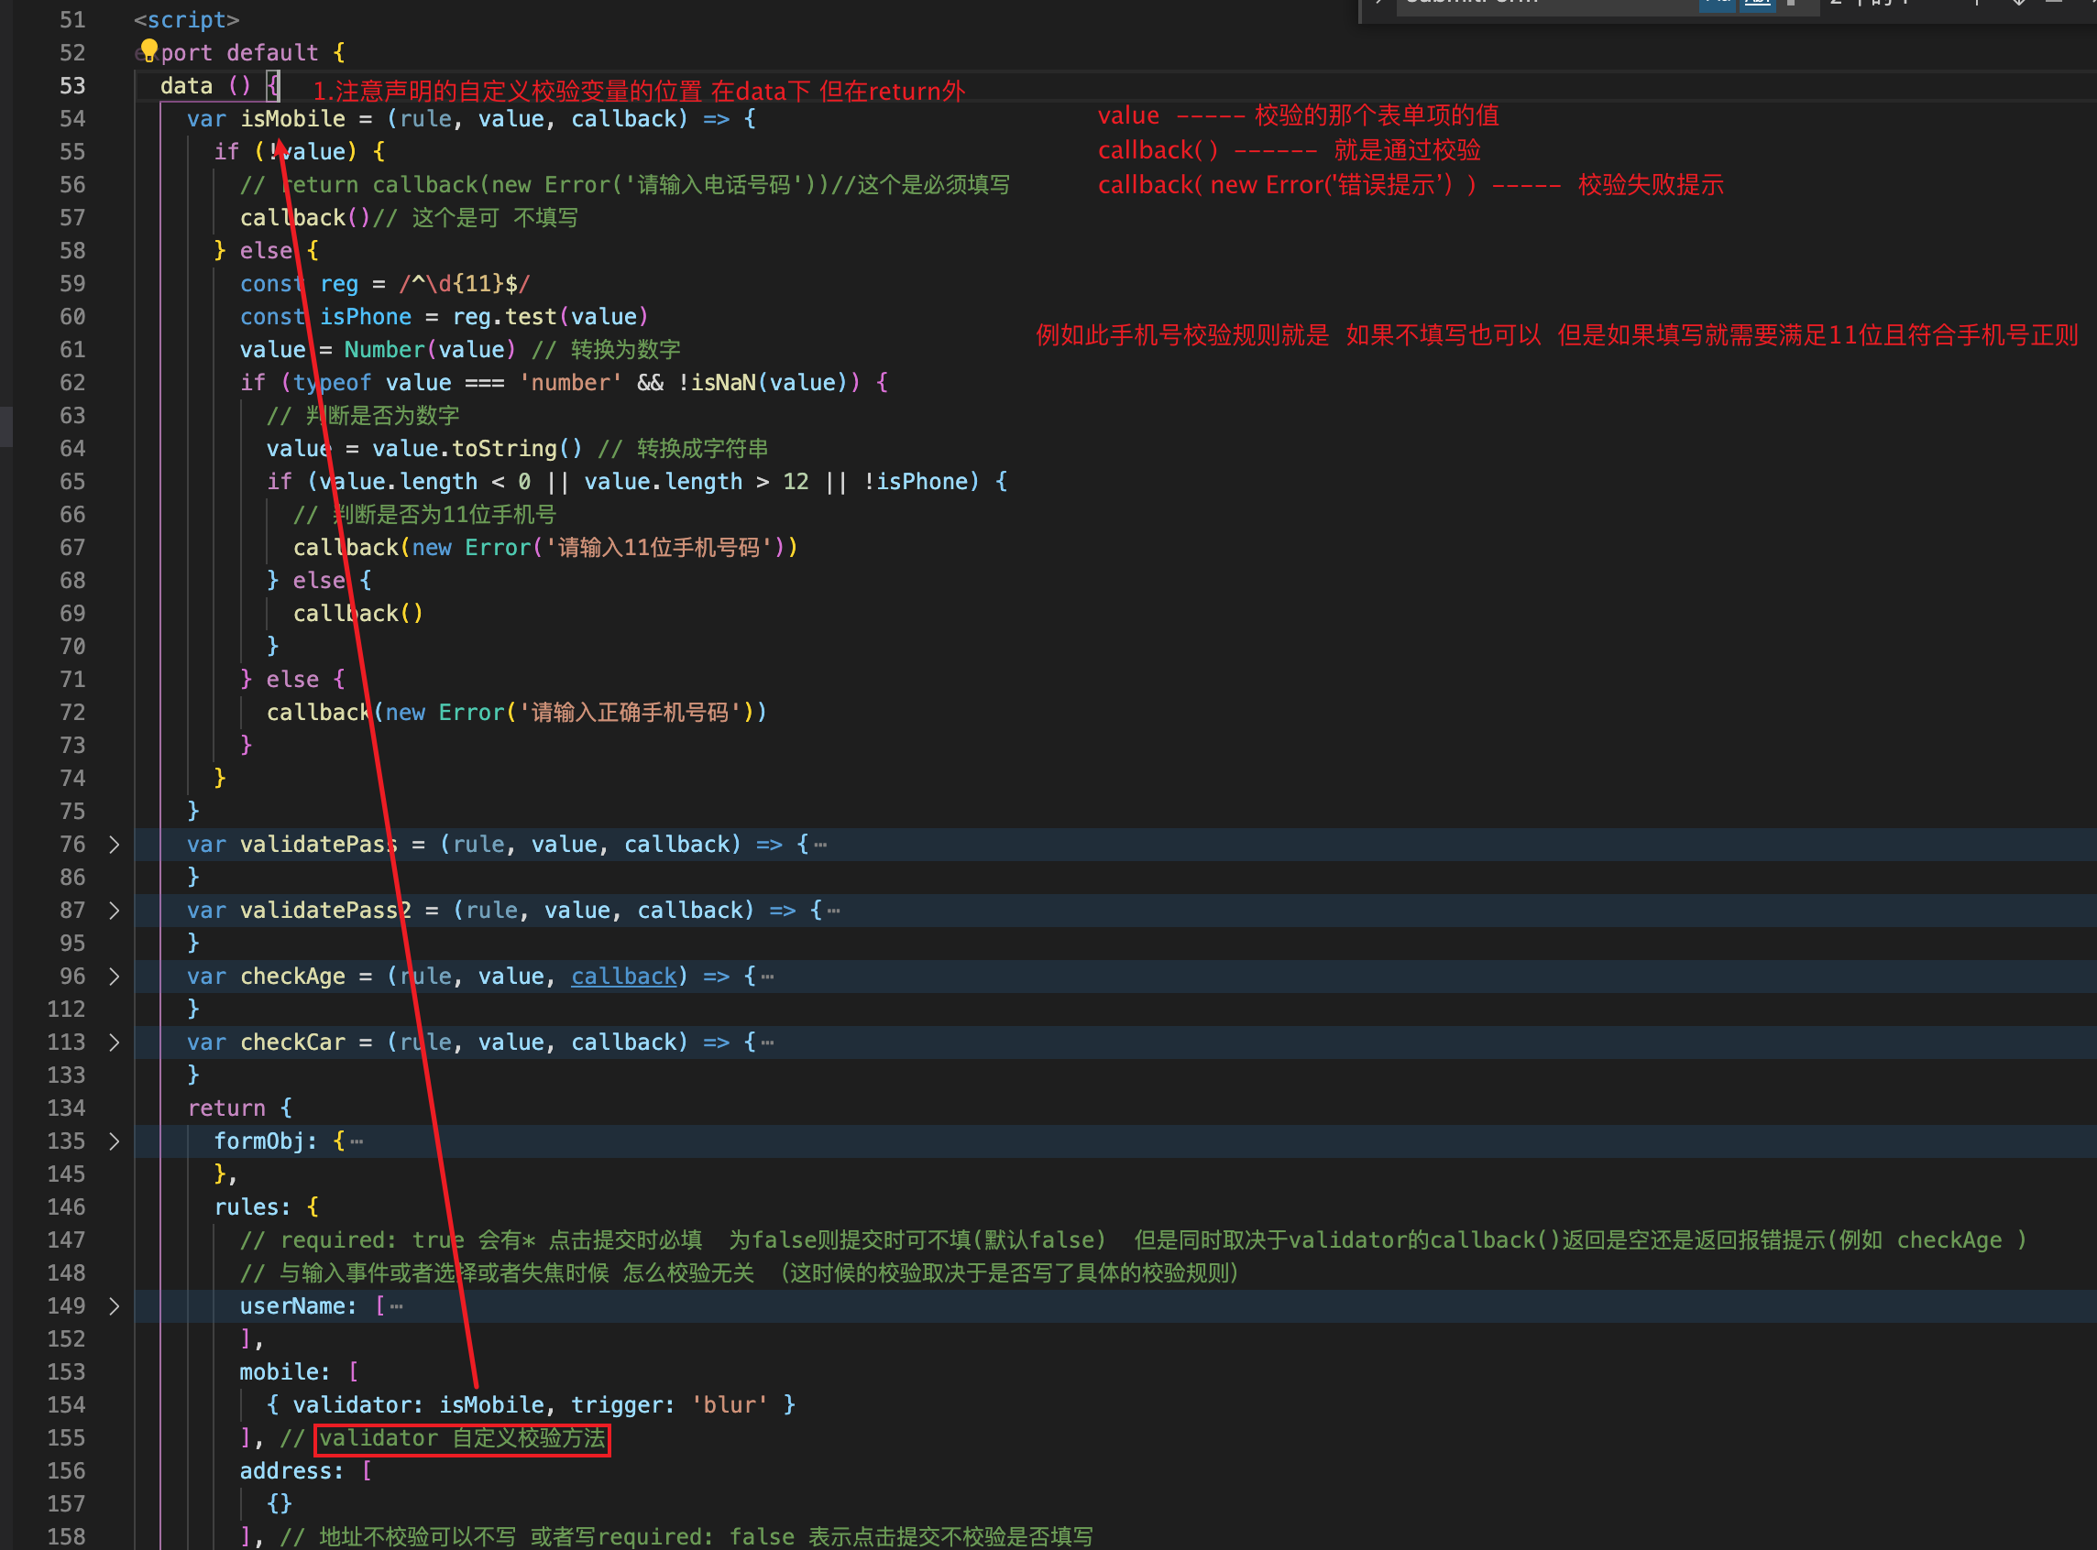Click folded ellipsis after validatePass arrow function
The image size is (2097, 1550).
[821, 845]
